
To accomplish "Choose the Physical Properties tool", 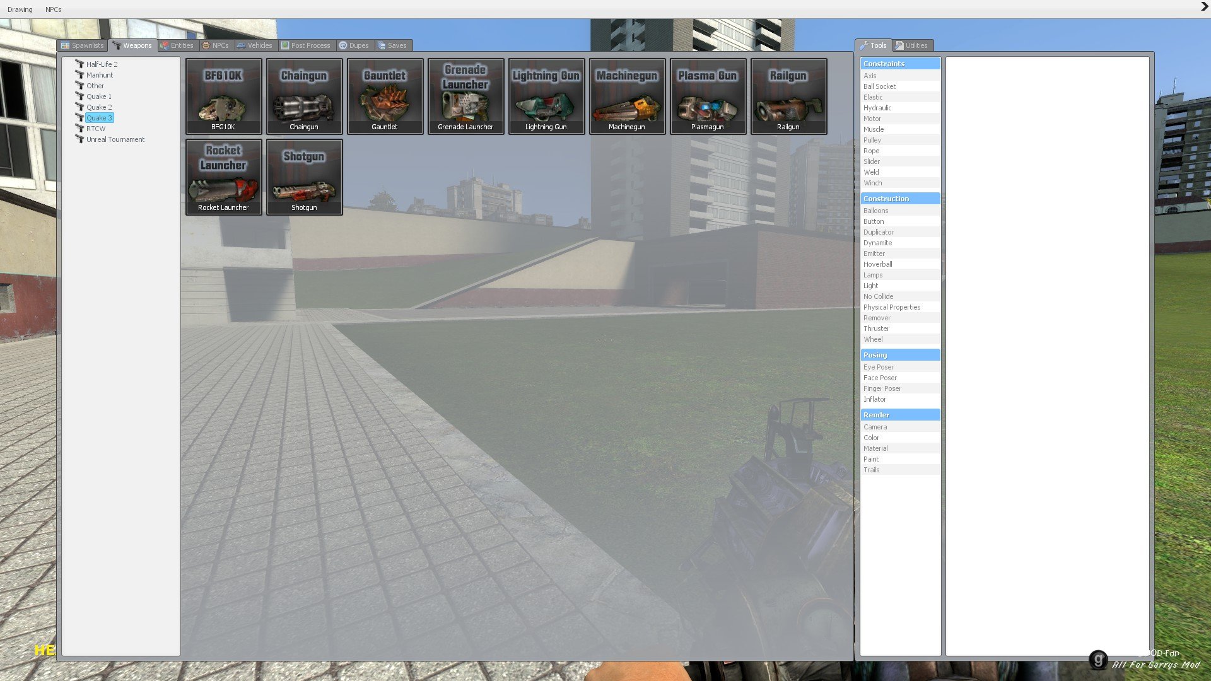I will pos(900,307).
